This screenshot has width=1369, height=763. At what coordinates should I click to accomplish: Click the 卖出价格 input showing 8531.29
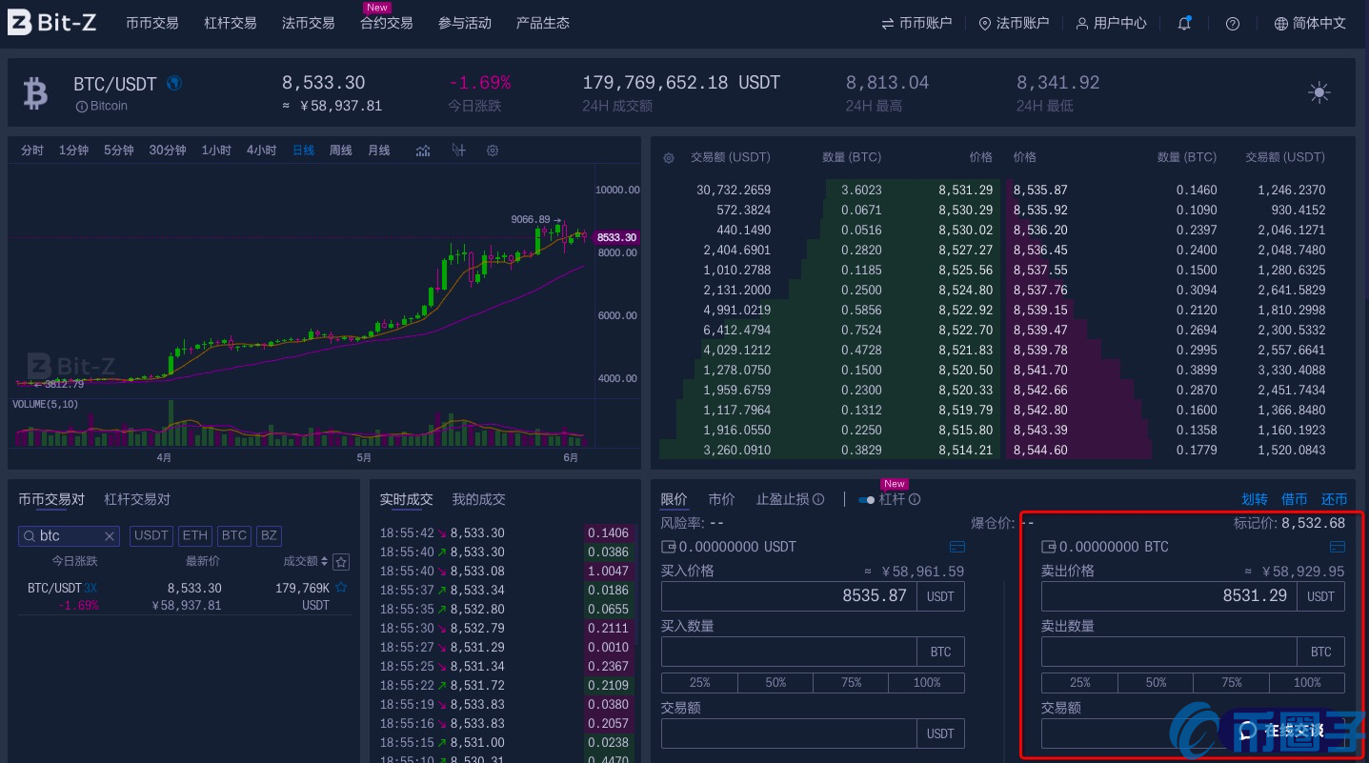click(x=1169, y=596)
